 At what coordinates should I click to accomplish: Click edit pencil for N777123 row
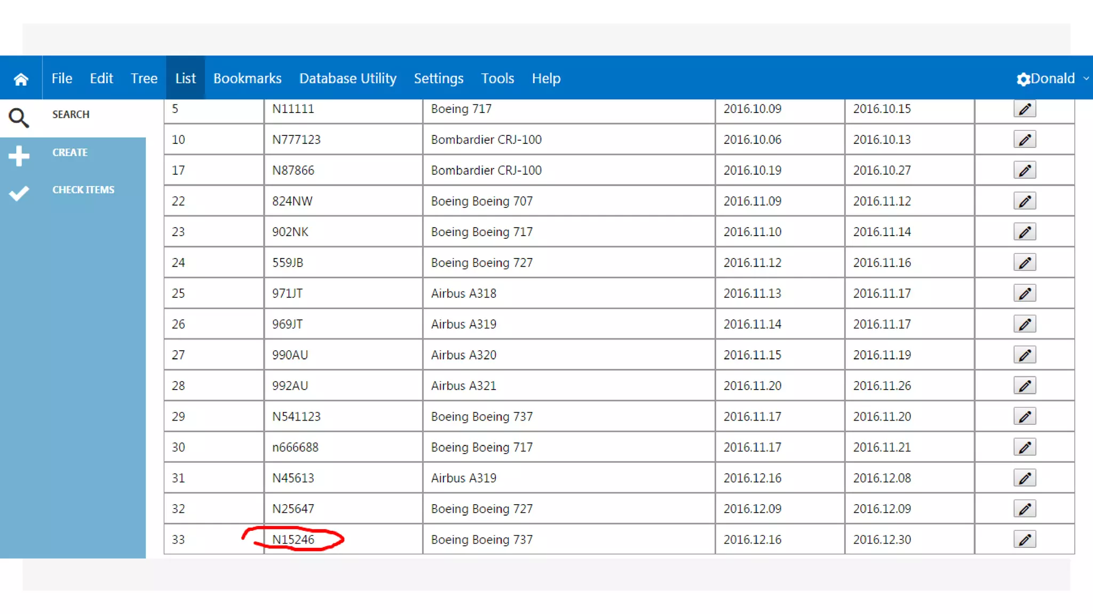click(1024, 140)
